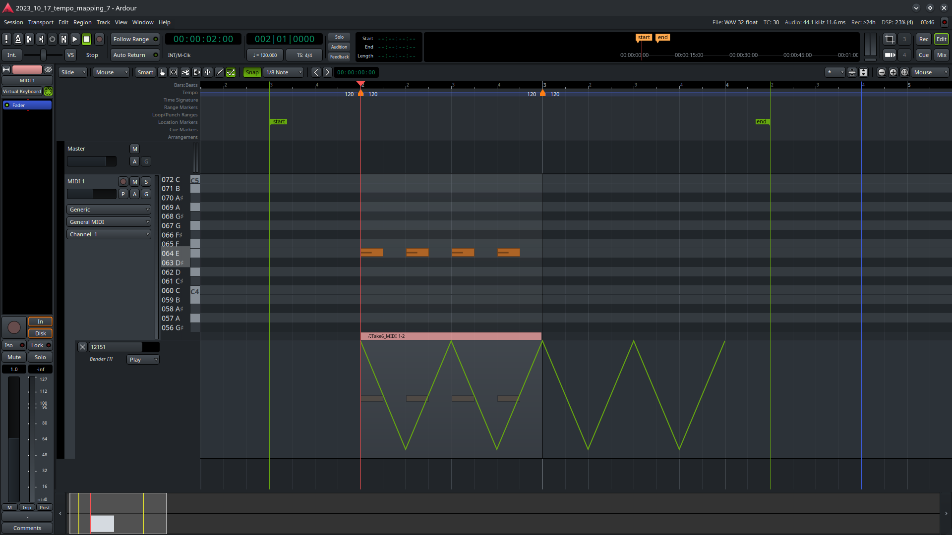Click the Comments button in mixer strip
Viewport: 952px width, 535px height.
tap(27, 528)
